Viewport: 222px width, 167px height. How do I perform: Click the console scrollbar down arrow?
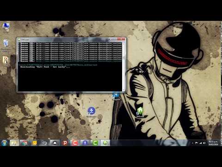pos(123,90)
